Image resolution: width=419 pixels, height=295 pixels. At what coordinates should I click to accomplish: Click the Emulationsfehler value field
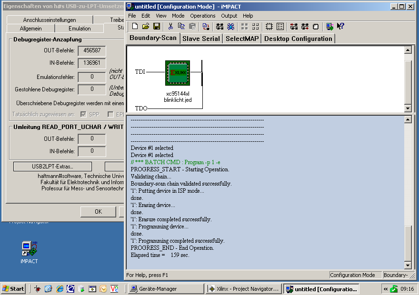[92, 77]
